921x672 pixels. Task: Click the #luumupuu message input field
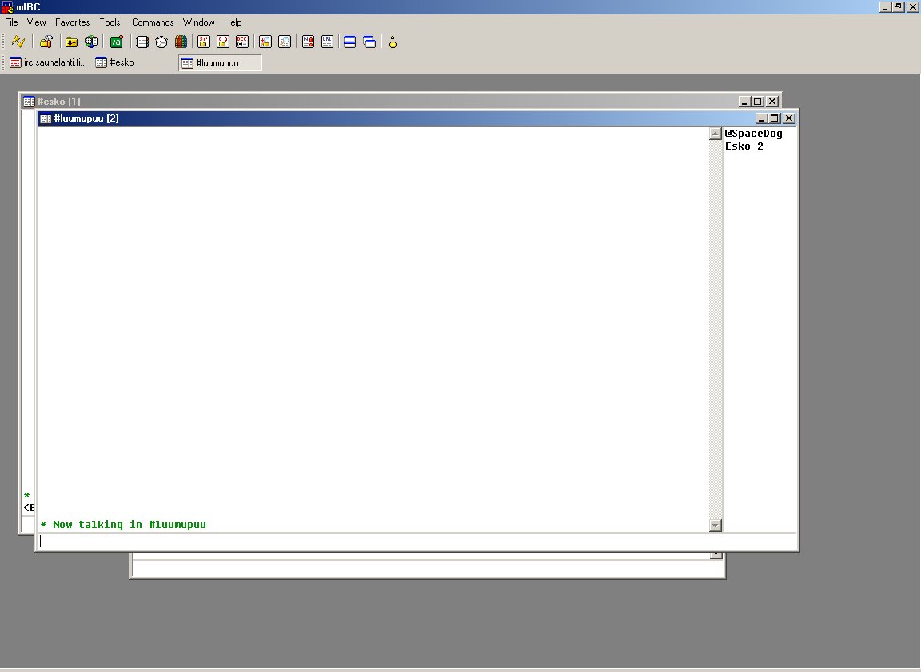417,541
